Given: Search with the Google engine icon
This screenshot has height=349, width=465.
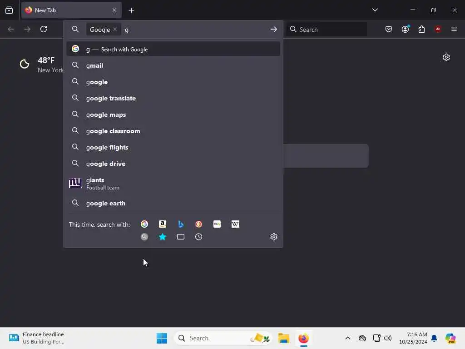Looking at the screenshot, I should [x=144, y=224].
